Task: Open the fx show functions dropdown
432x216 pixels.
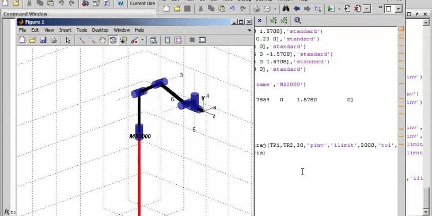Action: coord(317,9)
